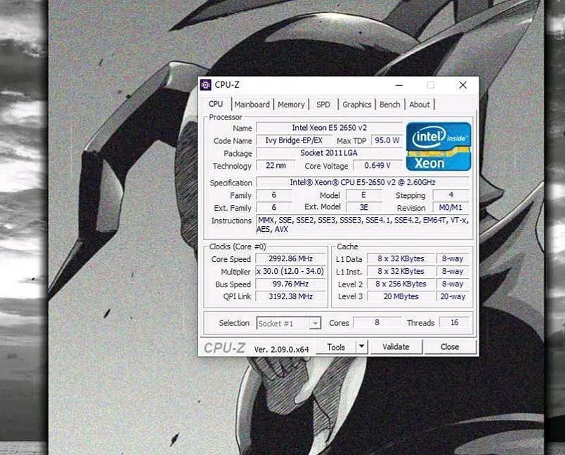This screenshot has height=455, width=565.
Task: Switch to the Mainboard tab
Action: [252, 104]
